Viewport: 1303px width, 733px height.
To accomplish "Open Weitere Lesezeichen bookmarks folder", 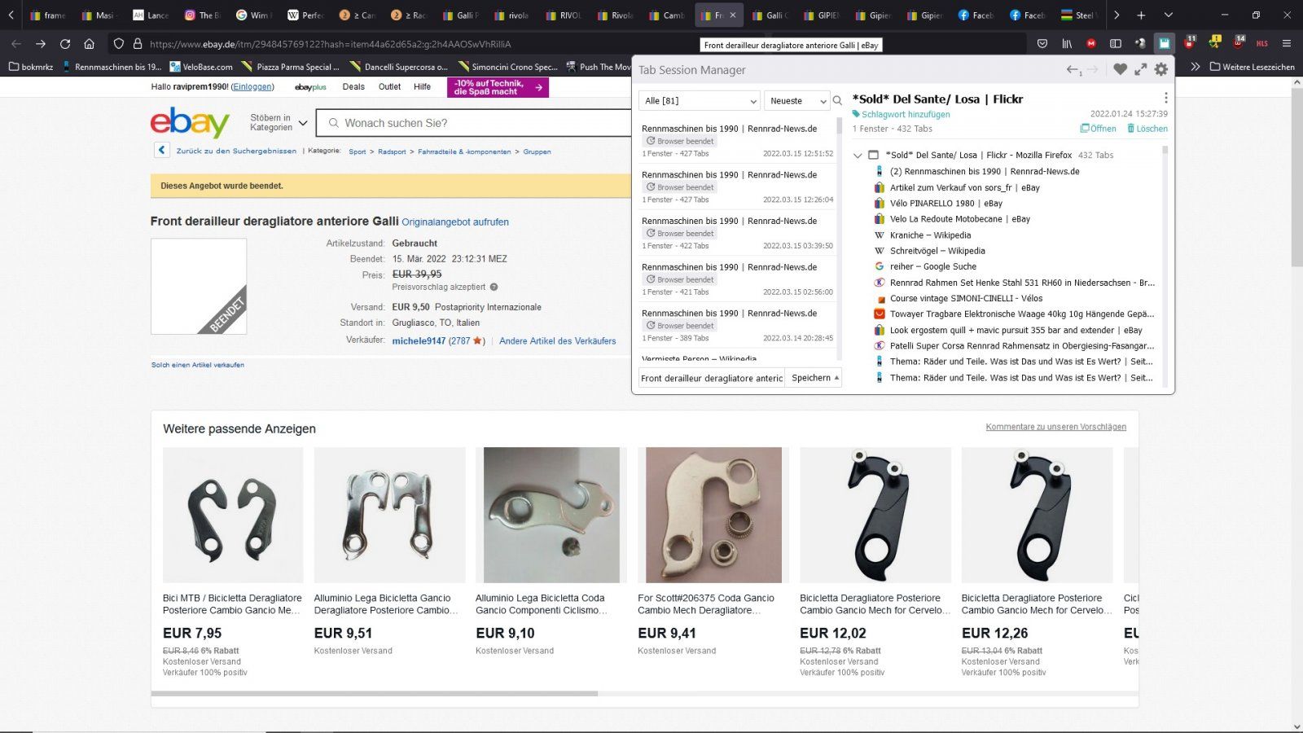I will pos(1253,67).
